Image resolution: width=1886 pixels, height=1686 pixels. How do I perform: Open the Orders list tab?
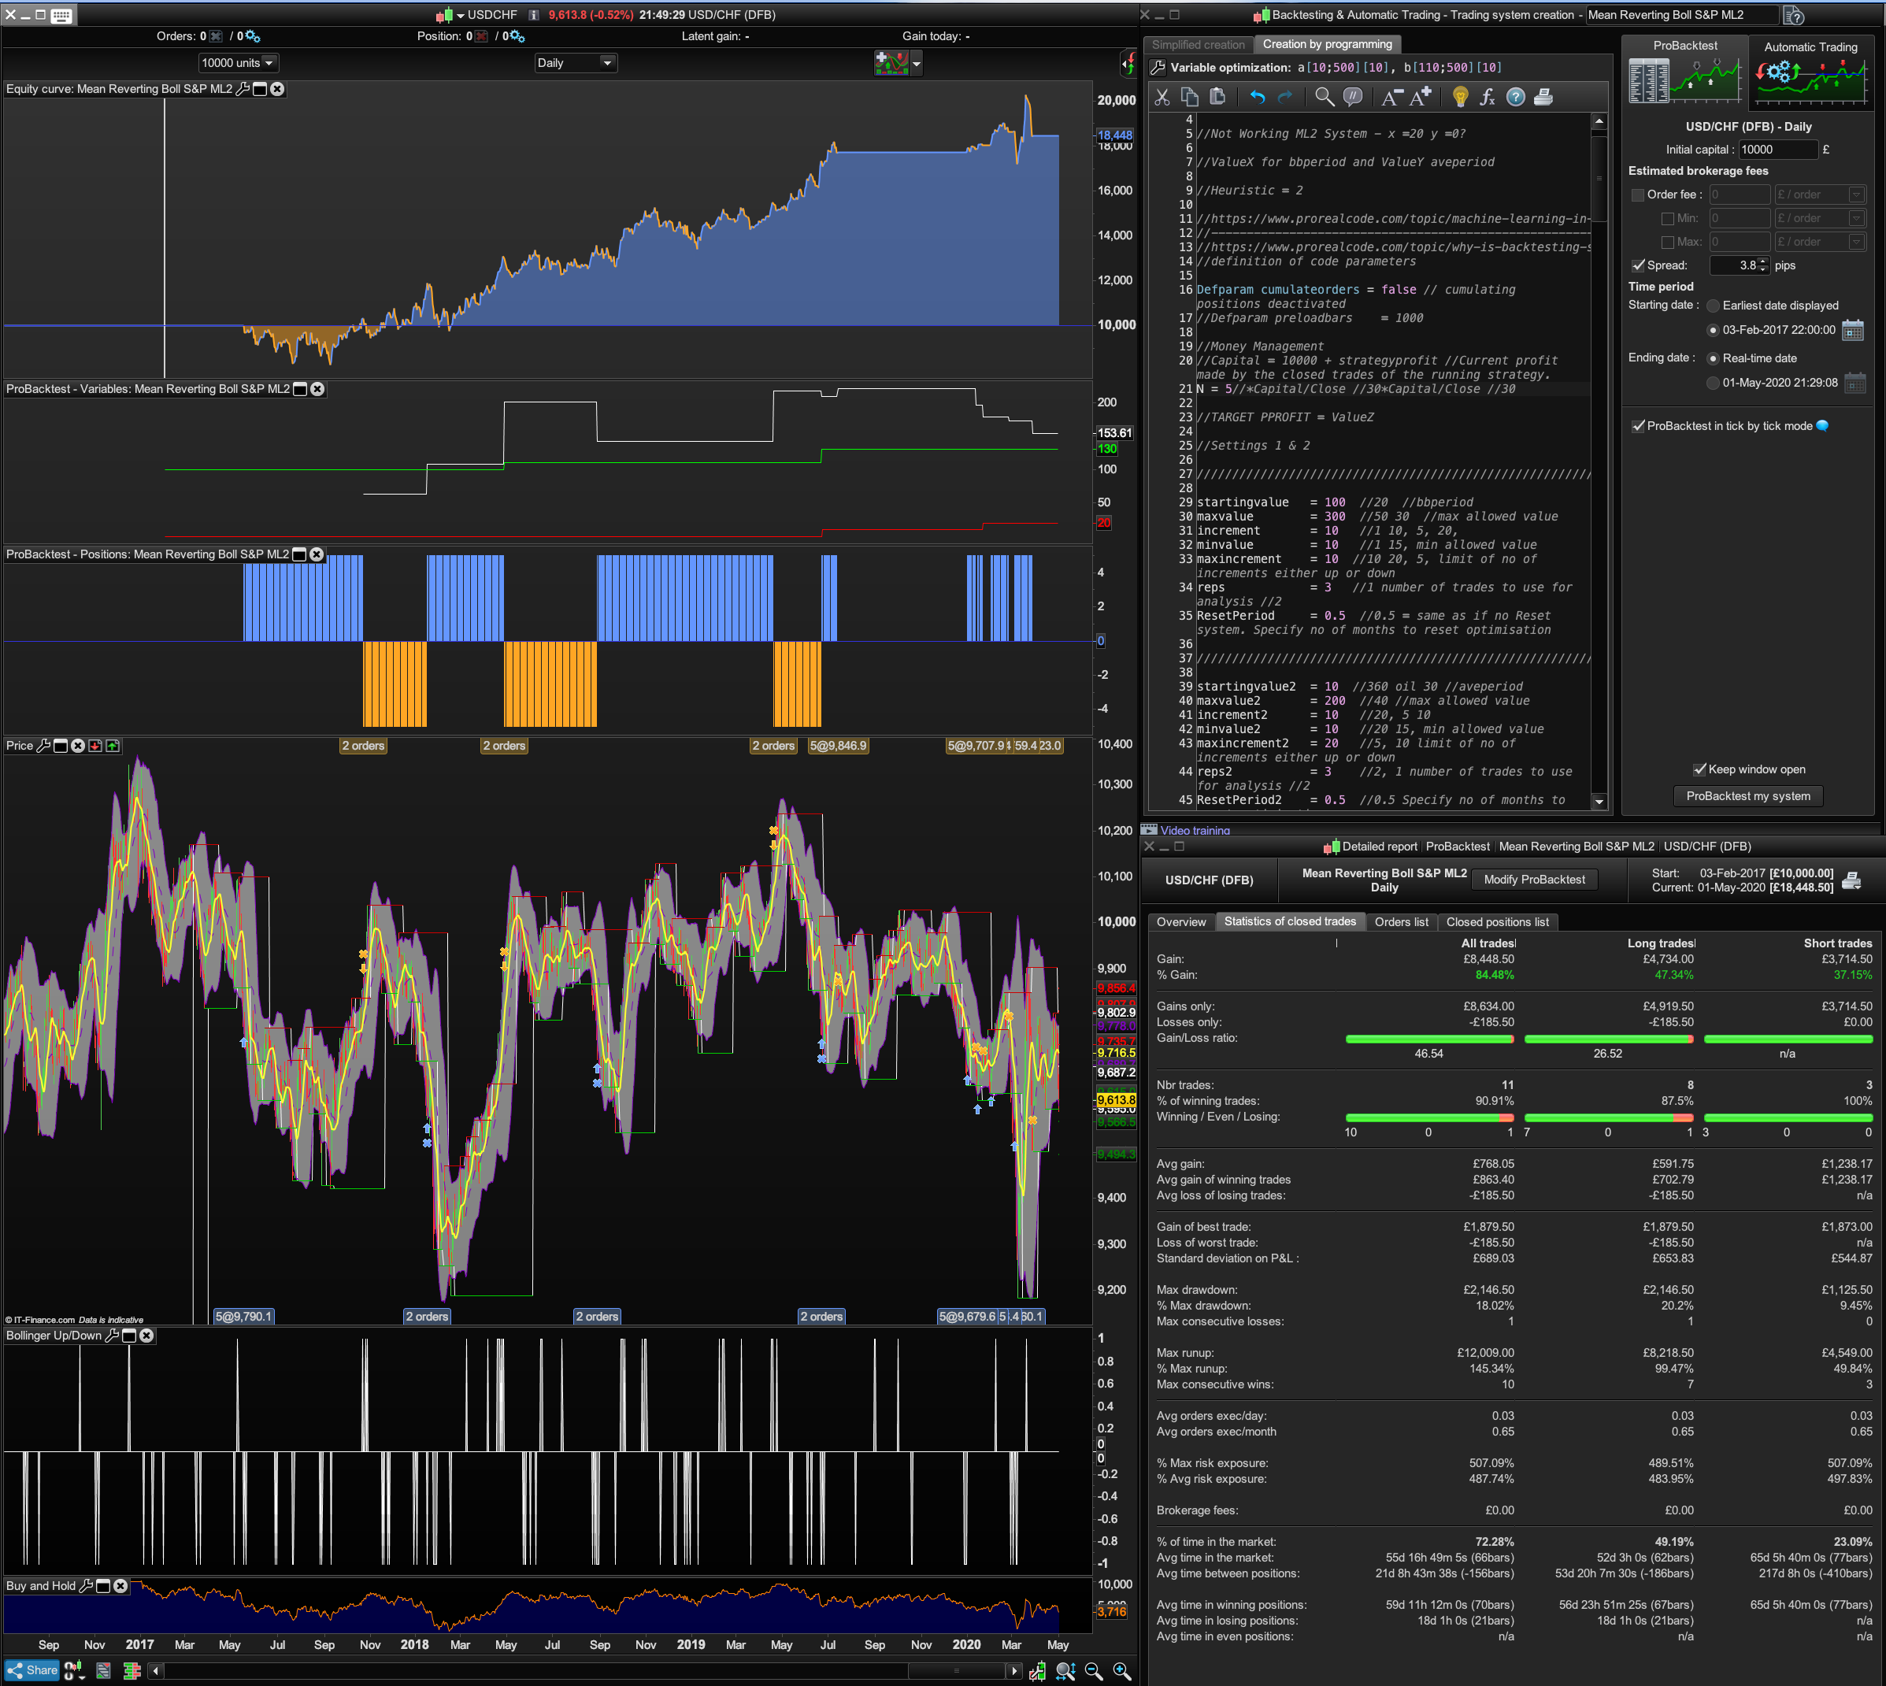point(1401,921)
